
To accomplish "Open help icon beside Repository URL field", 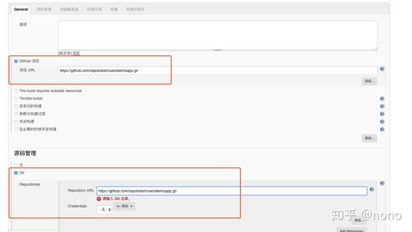I will (372, 189).
